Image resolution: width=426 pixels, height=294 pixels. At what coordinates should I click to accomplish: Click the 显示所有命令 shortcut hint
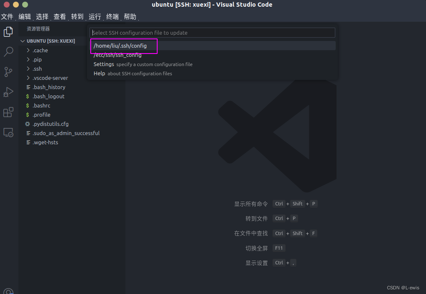(x=251, y=204)
